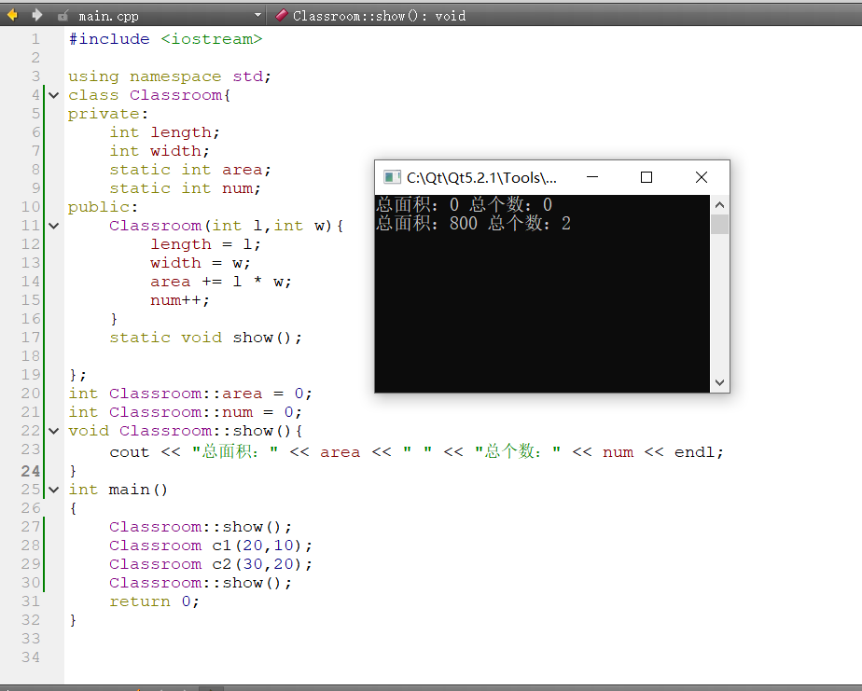The image size is (862, 691).
Task: Open the Classroom::show() symbol dropdown
Action: click(379, 16)
